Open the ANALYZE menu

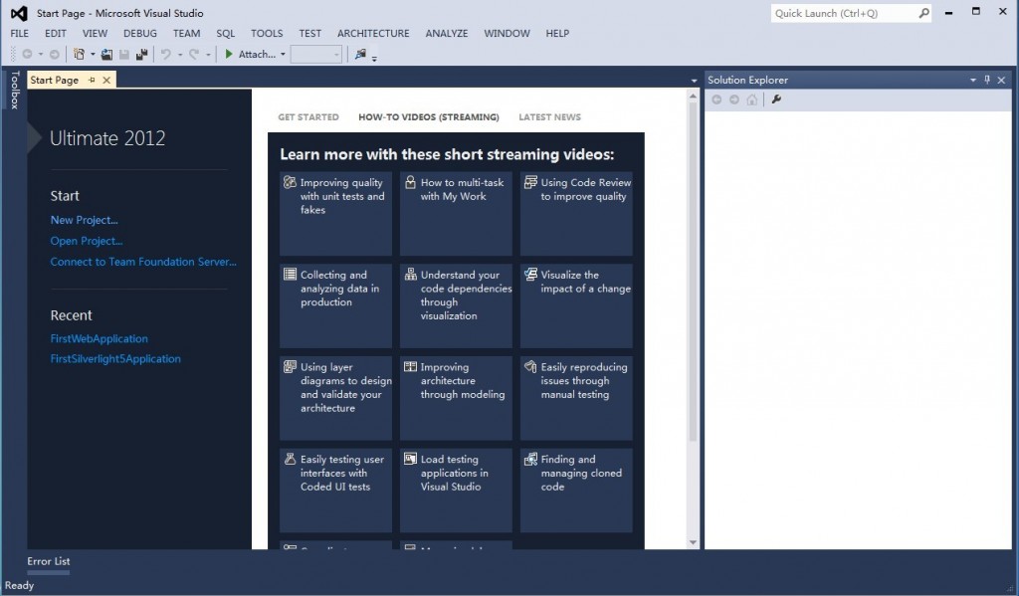tap(447, 33)
